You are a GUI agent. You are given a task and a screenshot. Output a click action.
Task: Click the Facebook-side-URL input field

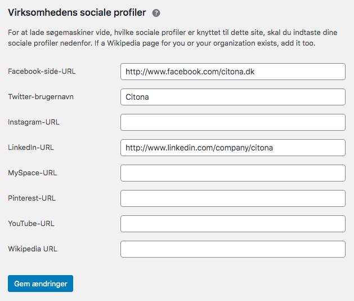pos(232,72)
